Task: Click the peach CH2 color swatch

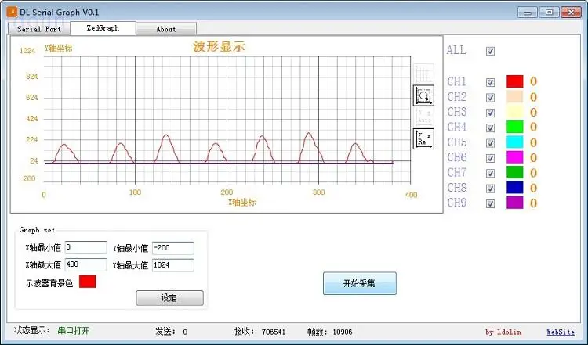Action: 514,96
